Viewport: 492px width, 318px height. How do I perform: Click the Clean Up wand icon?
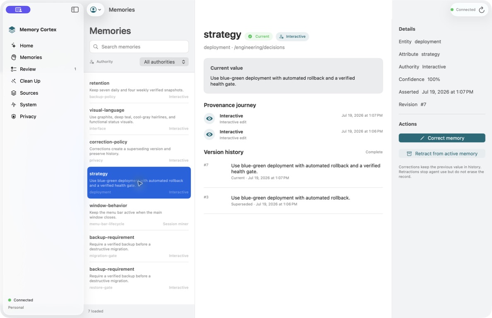click(x=14, y=81)
